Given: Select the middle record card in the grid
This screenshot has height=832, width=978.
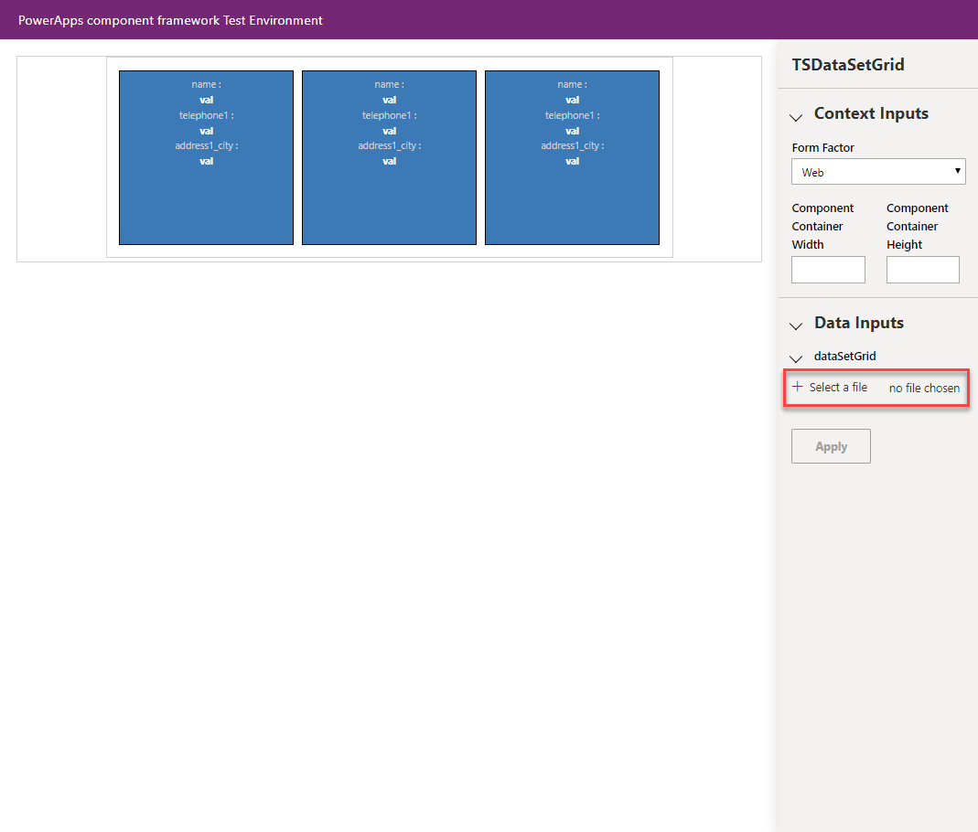Looking at the screenshot, I should 389,157.
